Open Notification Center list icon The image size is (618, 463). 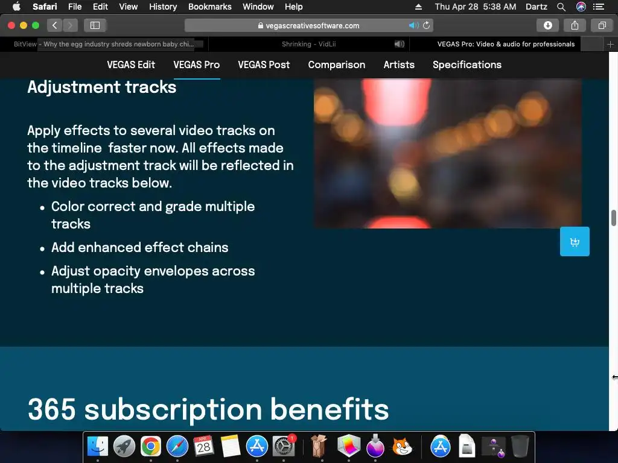pos(599,7)
